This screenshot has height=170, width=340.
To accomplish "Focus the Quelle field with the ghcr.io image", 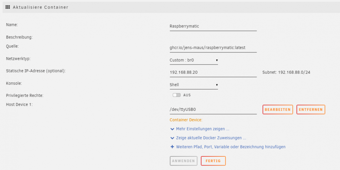I will click(213, 48).
